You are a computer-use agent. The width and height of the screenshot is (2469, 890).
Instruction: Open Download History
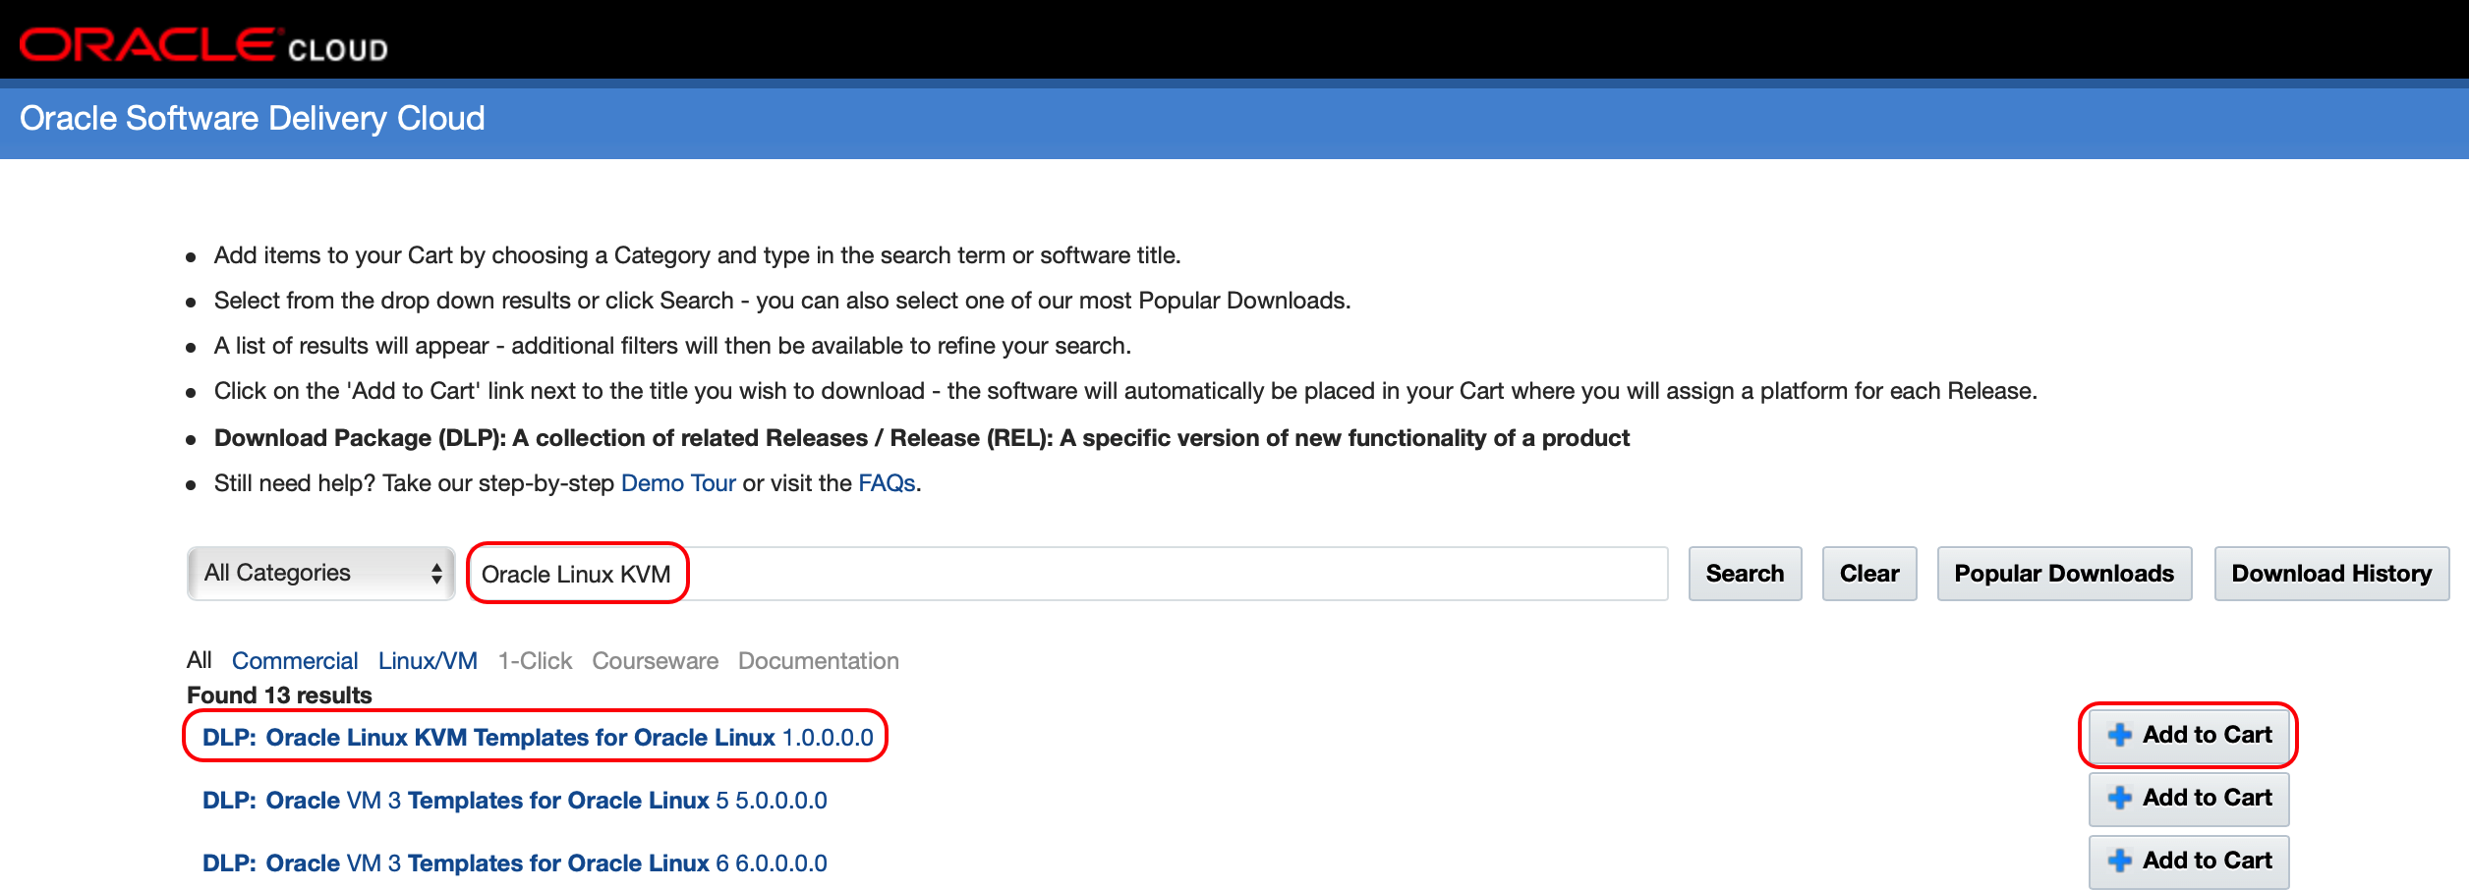click(x=2330, y=574)
